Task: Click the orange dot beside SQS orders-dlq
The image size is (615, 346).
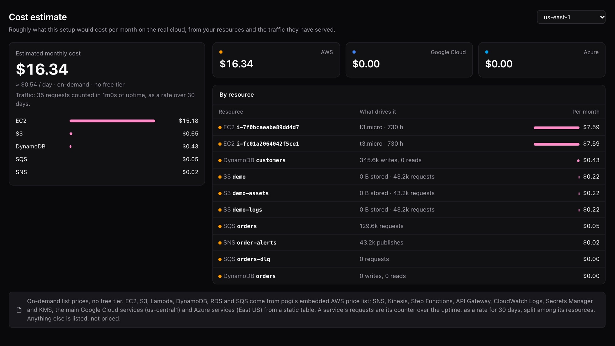Action: [x=220, y=259]
